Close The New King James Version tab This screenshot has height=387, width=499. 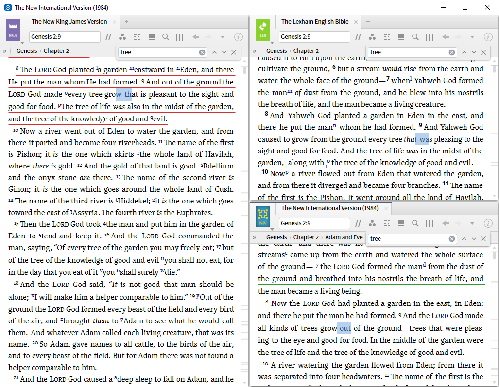click(114, 22)
